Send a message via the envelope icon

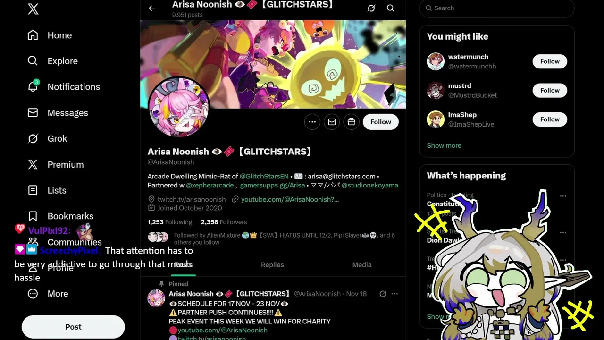[x=332, y=122]
